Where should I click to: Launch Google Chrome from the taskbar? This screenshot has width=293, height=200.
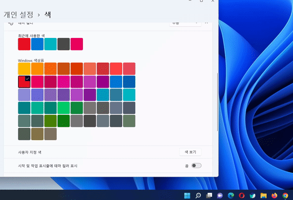tap(285, 195)
